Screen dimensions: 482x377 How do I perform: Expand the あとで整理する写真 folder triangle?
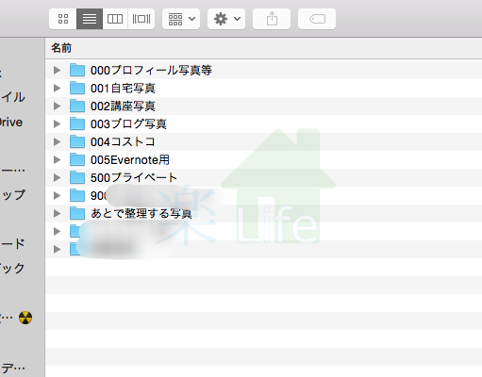[57, 214]
